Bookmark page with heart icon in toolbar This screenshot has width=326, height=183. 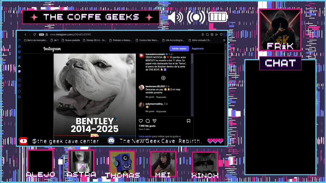point(221,35)
